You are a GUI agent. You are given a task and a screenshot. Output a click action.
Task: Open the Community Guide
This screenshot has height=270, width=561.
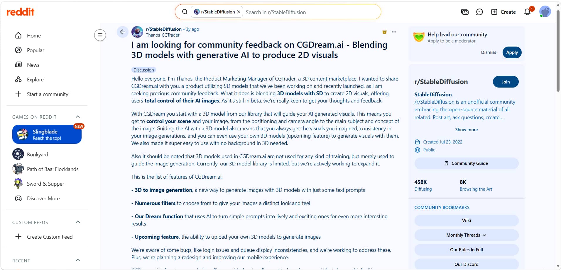[x=466, y=163]
